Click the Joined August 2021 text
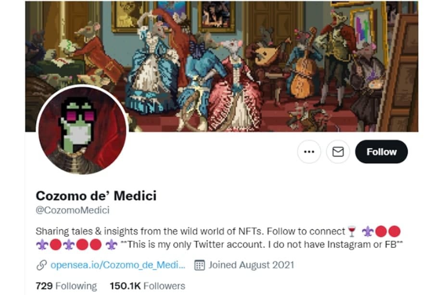The height and width of the screenshot is (295, 443). [251, 265]
